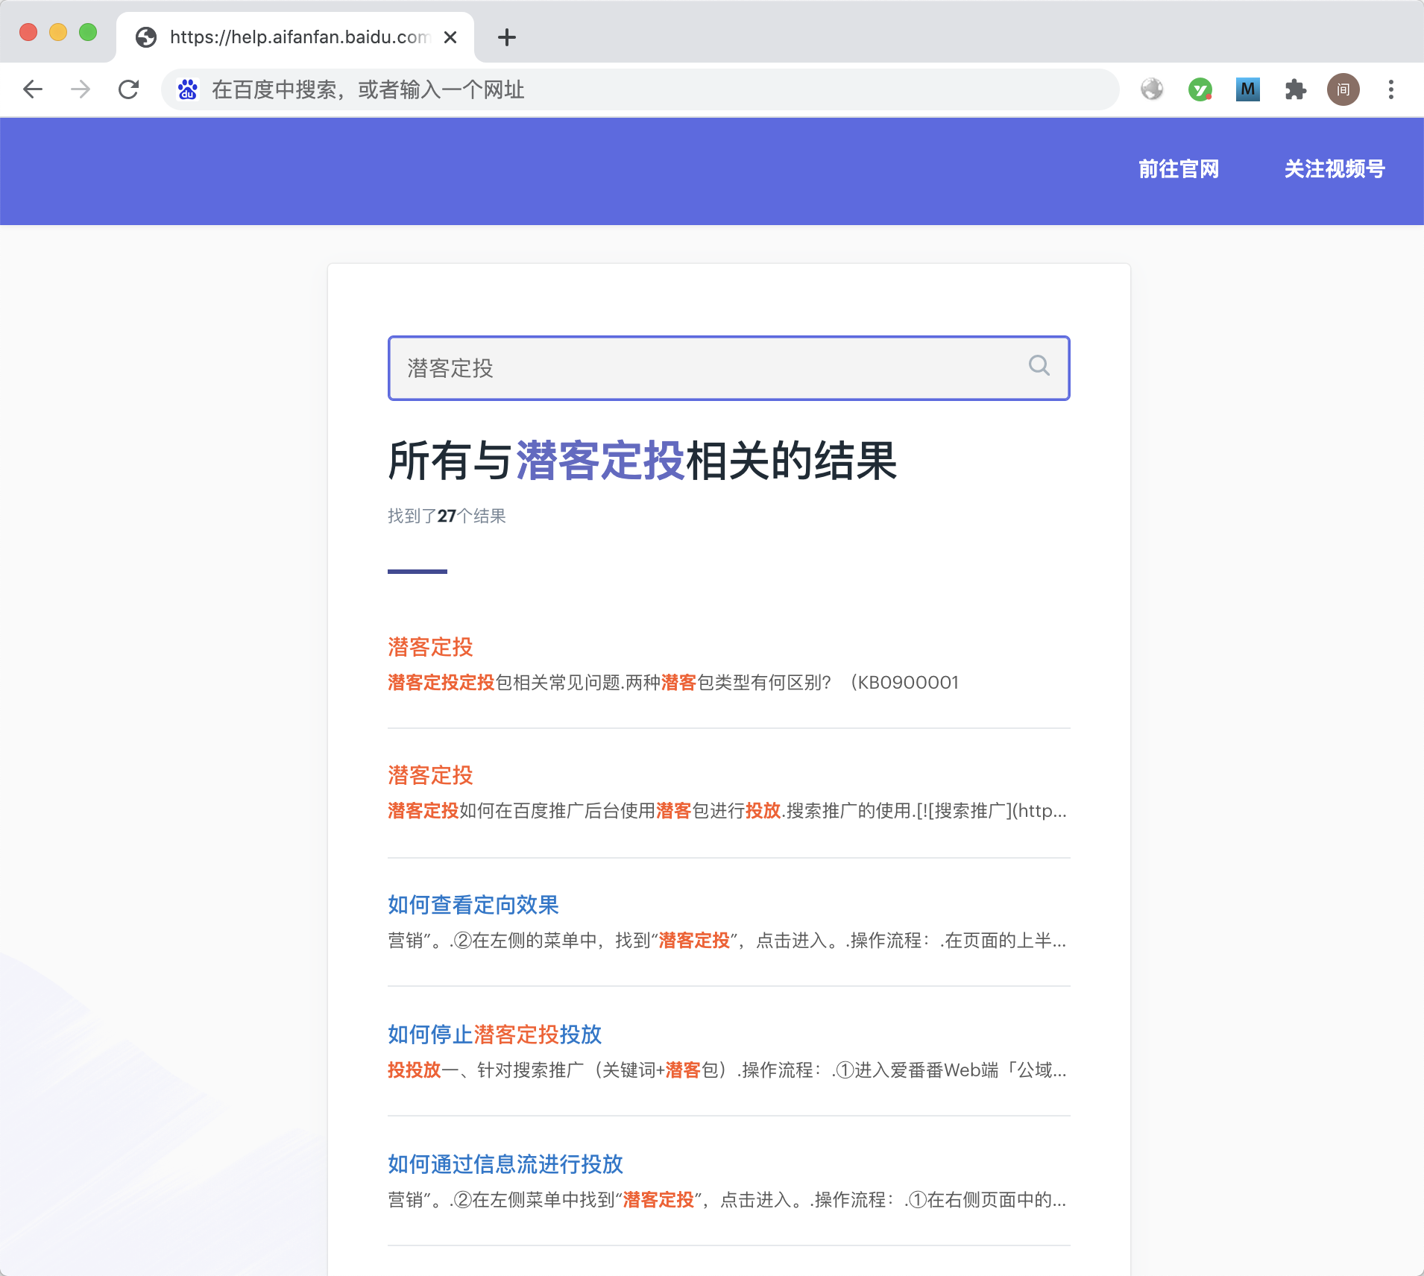Open 关注视频号 in the header
The height and width of the screenshot is (1276, 1424).
click(x=1335, y=169)
